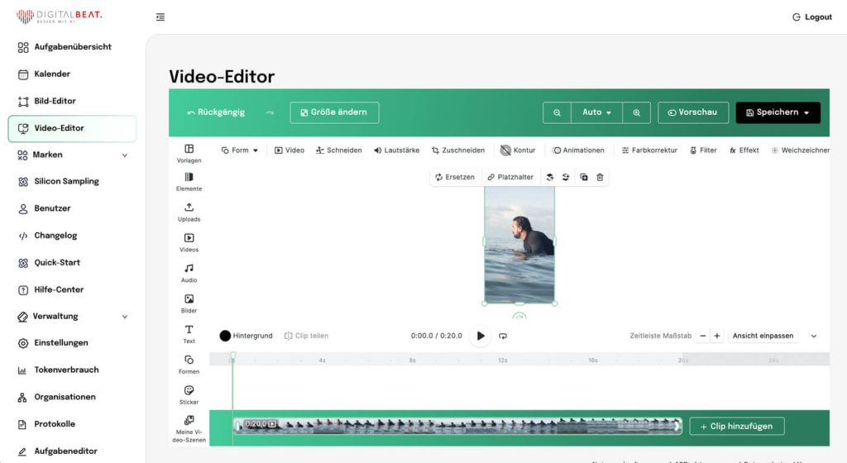Open the Audio panel
847x463 pixels.
click(189, 273)
